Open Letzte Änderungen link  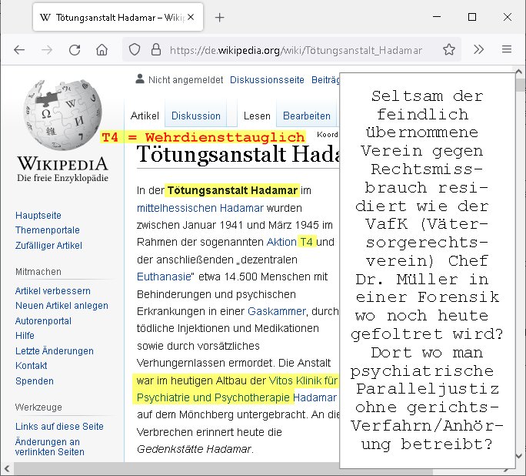point(55,351)
